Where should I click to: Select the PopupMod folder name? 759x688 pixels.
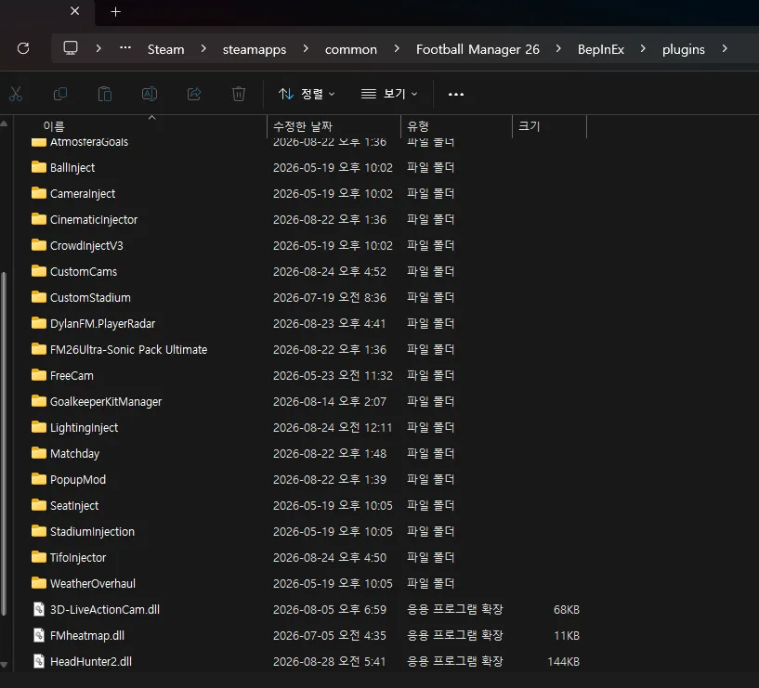click(x=78, y=479)
